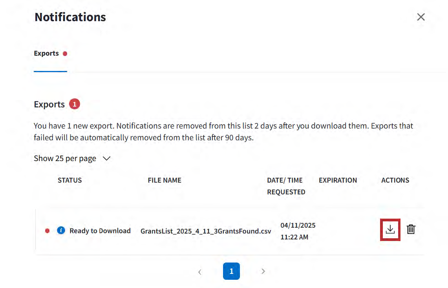This screenshot has height=288, width=448.
Task: Click the STATUS column header
Action: click(x=69, y=180)
